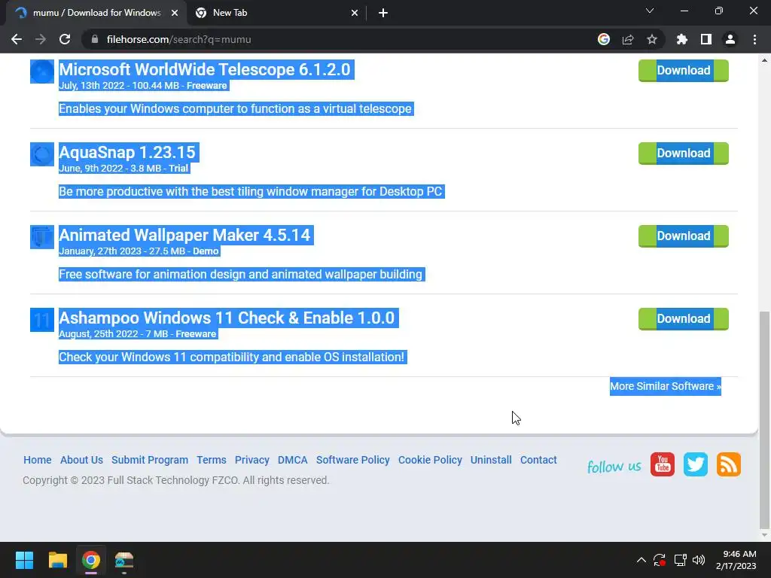Open the Twitter follow icon
Image resolution: width=771 pixels, height=578 pixels.
click(695, 464)
